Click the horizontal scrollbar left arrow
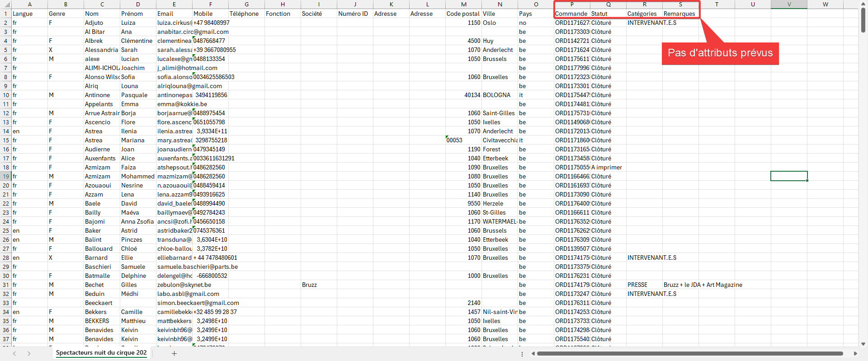 click(x=533, y=353)
